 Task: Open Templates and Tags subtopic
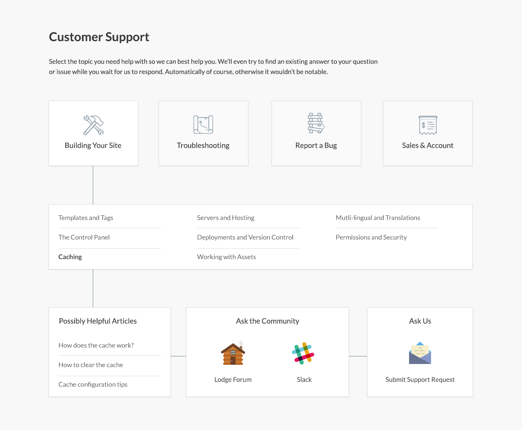86,218
